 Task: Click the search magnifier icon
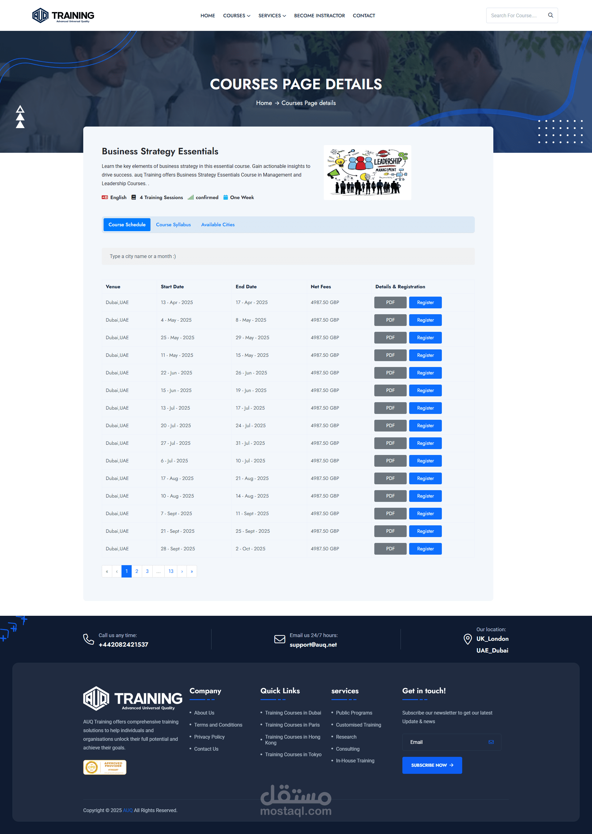click(550, 15)
